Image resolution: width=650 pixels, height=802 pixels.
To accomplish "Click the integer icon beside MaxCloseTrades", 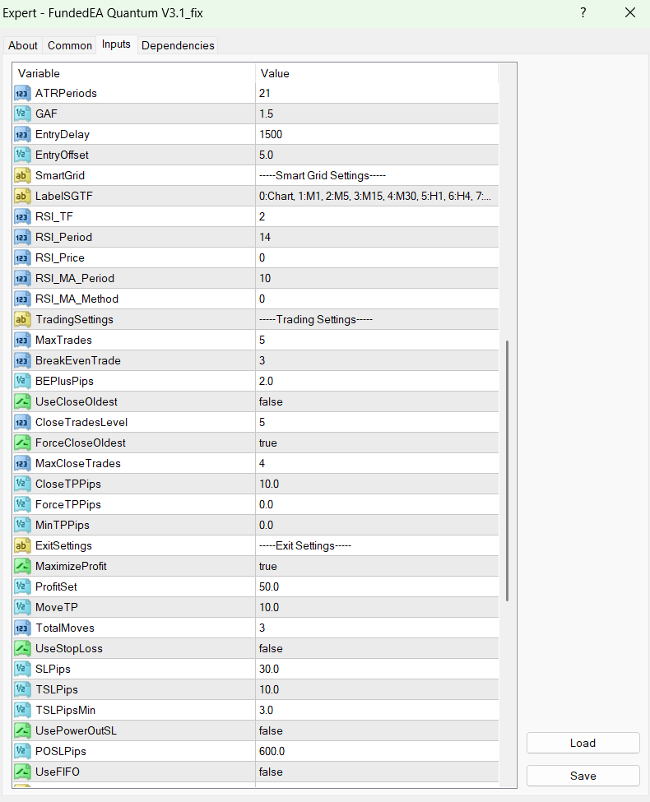I will click(22, 463).
